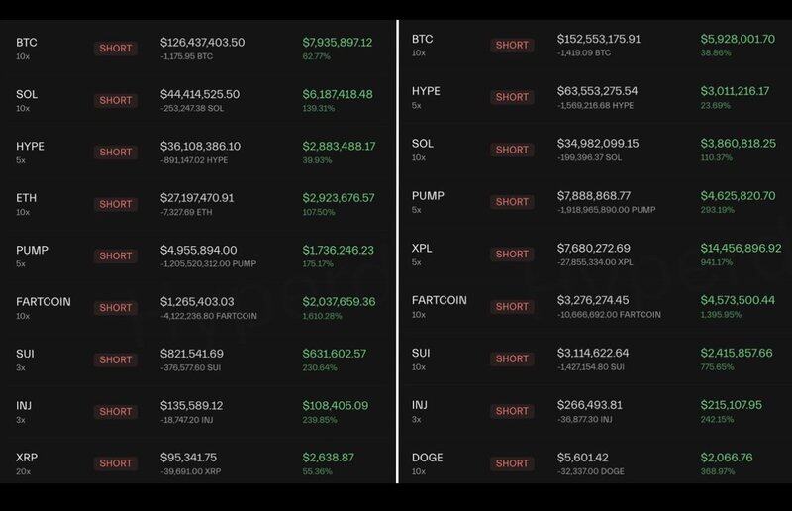Click the SHORT badge in the XPL row
Viewport: 792px width, 511px height.
[x=512, y=254]
